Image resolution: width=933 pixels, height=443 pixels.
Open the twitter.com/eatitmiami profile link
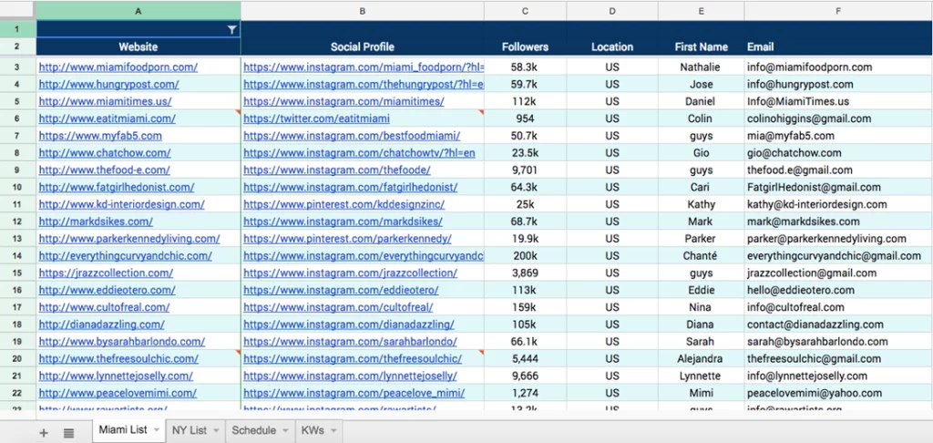316,118
